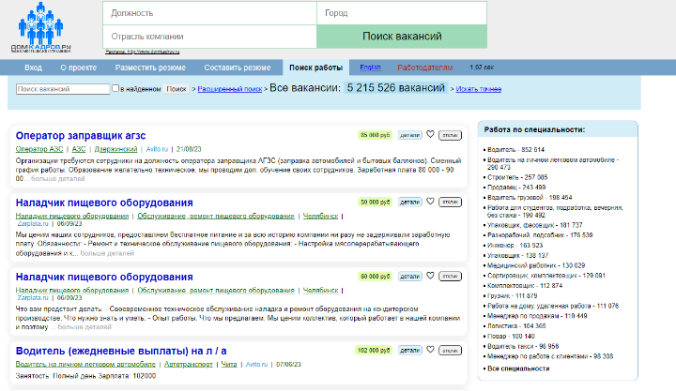The image size is (676, 391).
Task: Switch to the 'Поиск работы' tab
Action: coord(315,68)
